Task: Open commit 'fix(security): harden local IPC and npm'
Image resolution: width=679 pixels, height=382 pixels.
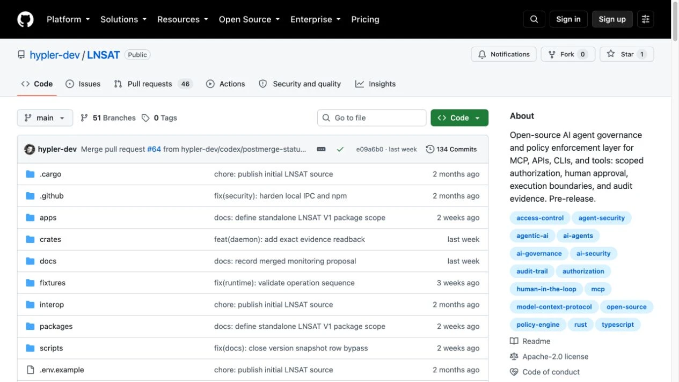Action: click(x=280, y=196)
